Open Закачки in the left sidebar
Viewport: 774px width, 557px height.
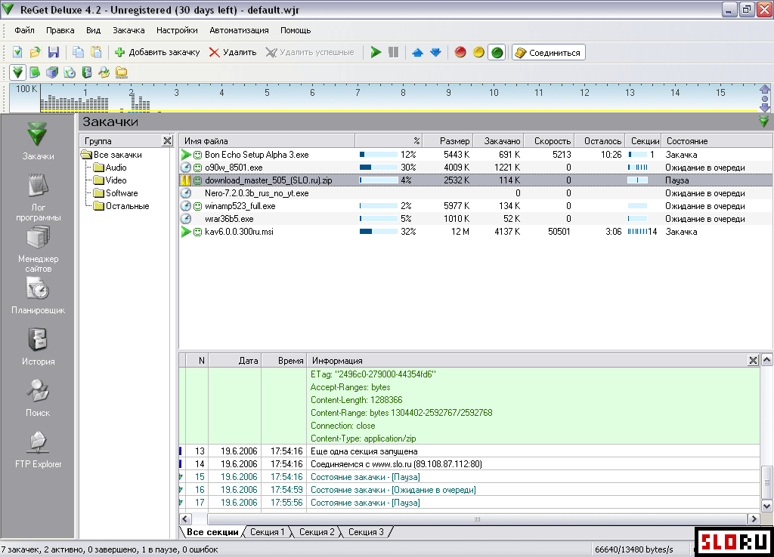[38, 141]
